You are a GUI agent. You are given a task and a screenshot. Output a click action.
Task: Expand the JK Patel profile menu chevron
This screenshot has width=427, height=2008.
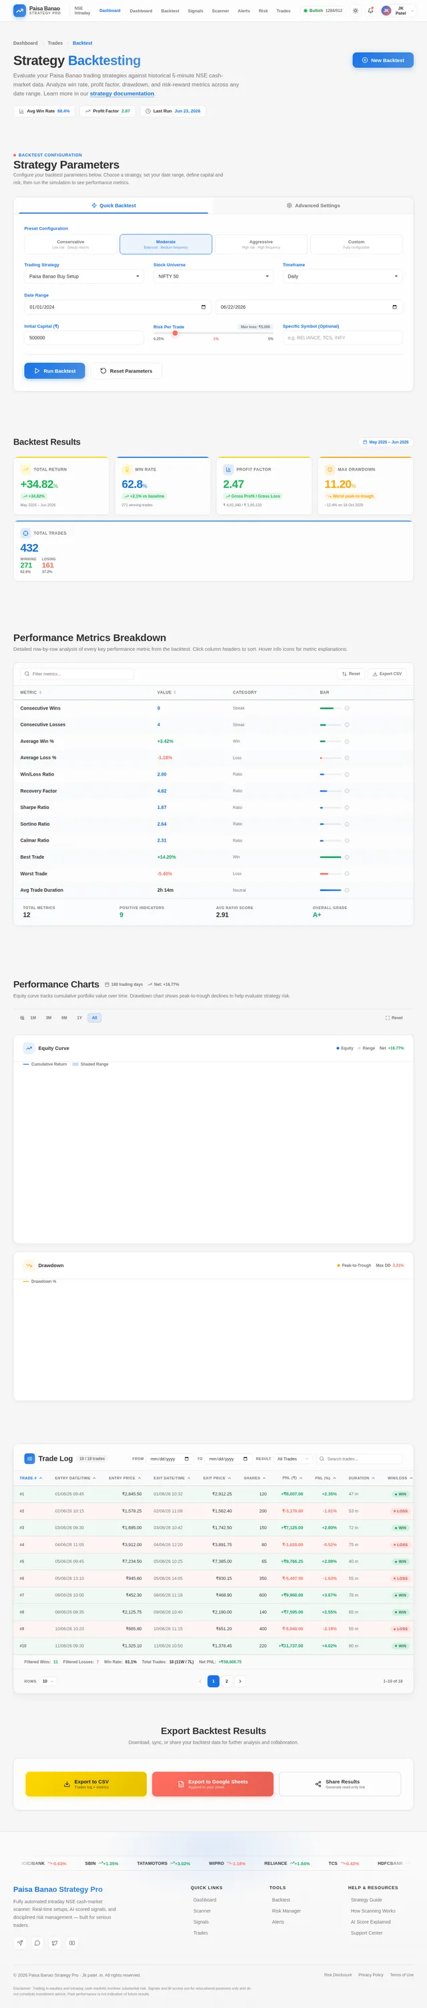tap(412, 11)
